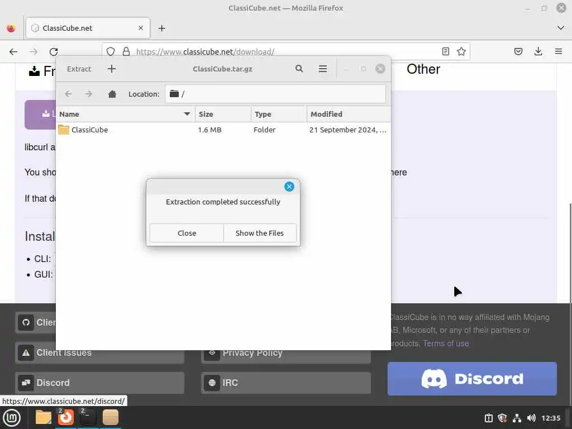Sort by Modified column header
The image size is (572, 429).
point(349,114)
